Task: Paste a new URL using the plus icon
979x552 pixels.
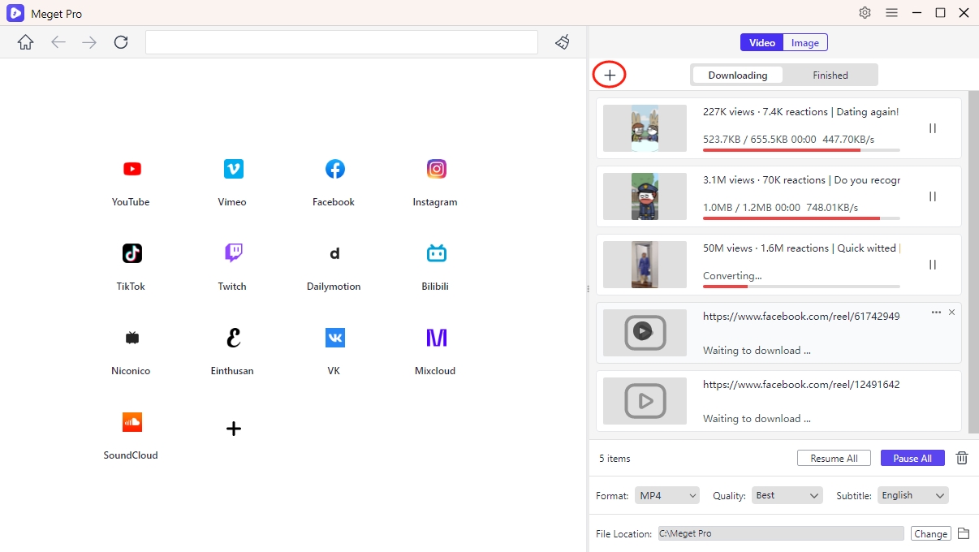Action: point(610,75)
